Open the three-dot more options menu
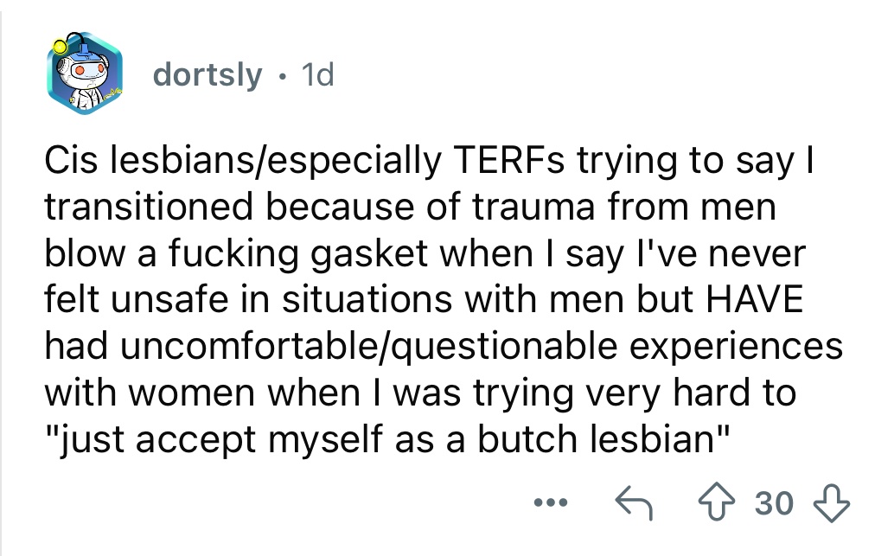 pyautogui.click(x=551, y=502)
